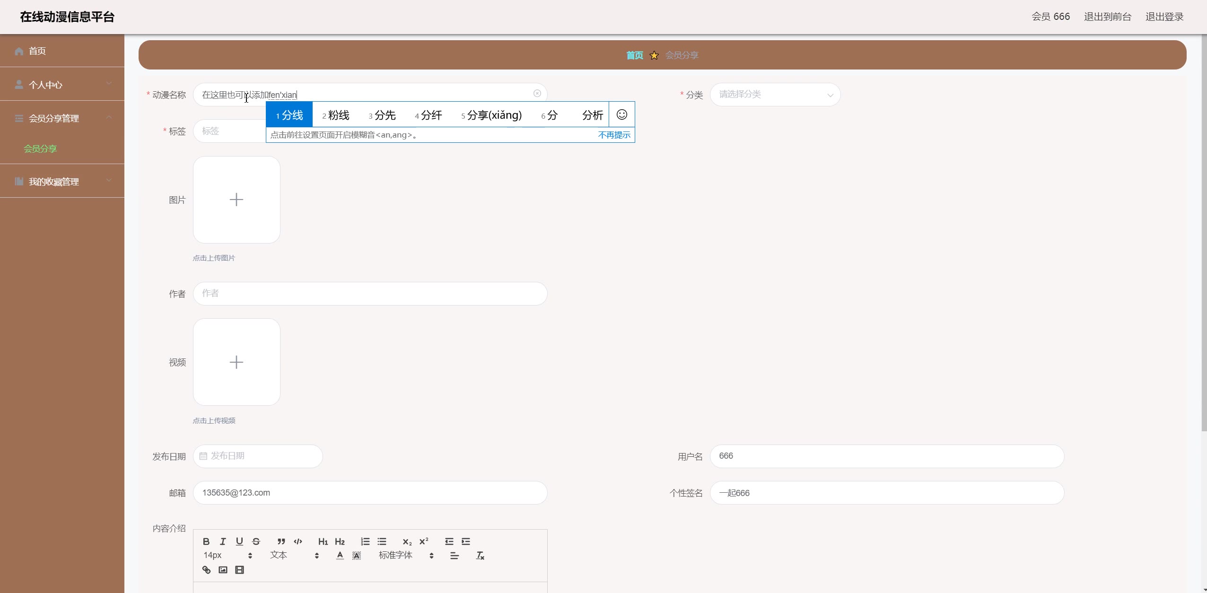Create a numbered list
The image size is (1207, 593).
pos(365,541)
